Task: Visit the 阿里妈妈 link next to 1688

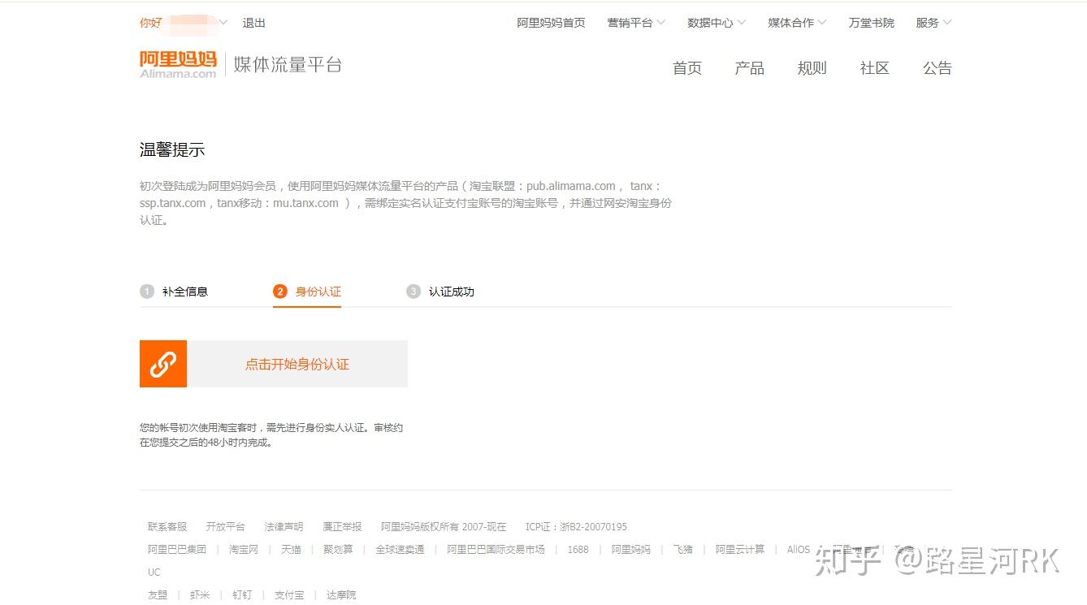Action: (631, 550)
